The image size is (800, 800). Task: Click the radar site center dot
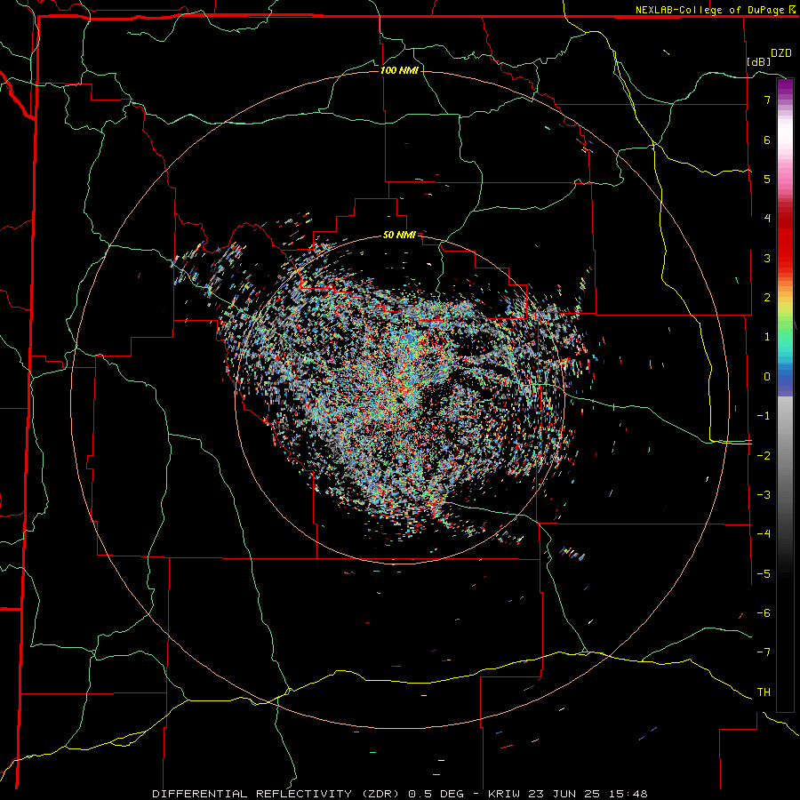(399, 399)
